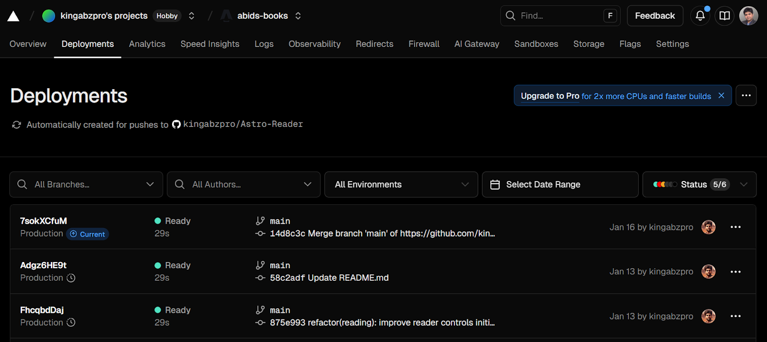Dismiss the Upgrade to Pro banner
767x342 pixels.
point(721,96)
